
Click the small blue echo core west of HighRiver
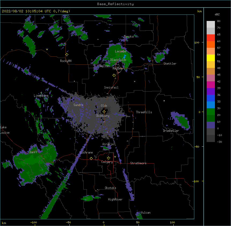click(85, 200)
